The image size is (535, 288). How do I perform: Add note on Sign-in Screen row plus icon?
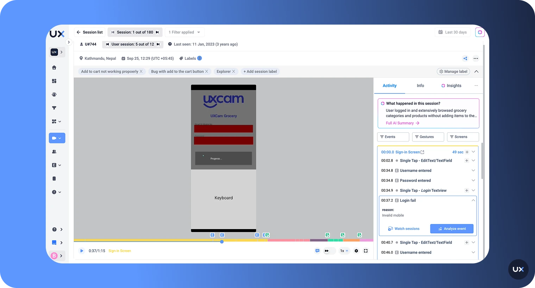point(467,152)
